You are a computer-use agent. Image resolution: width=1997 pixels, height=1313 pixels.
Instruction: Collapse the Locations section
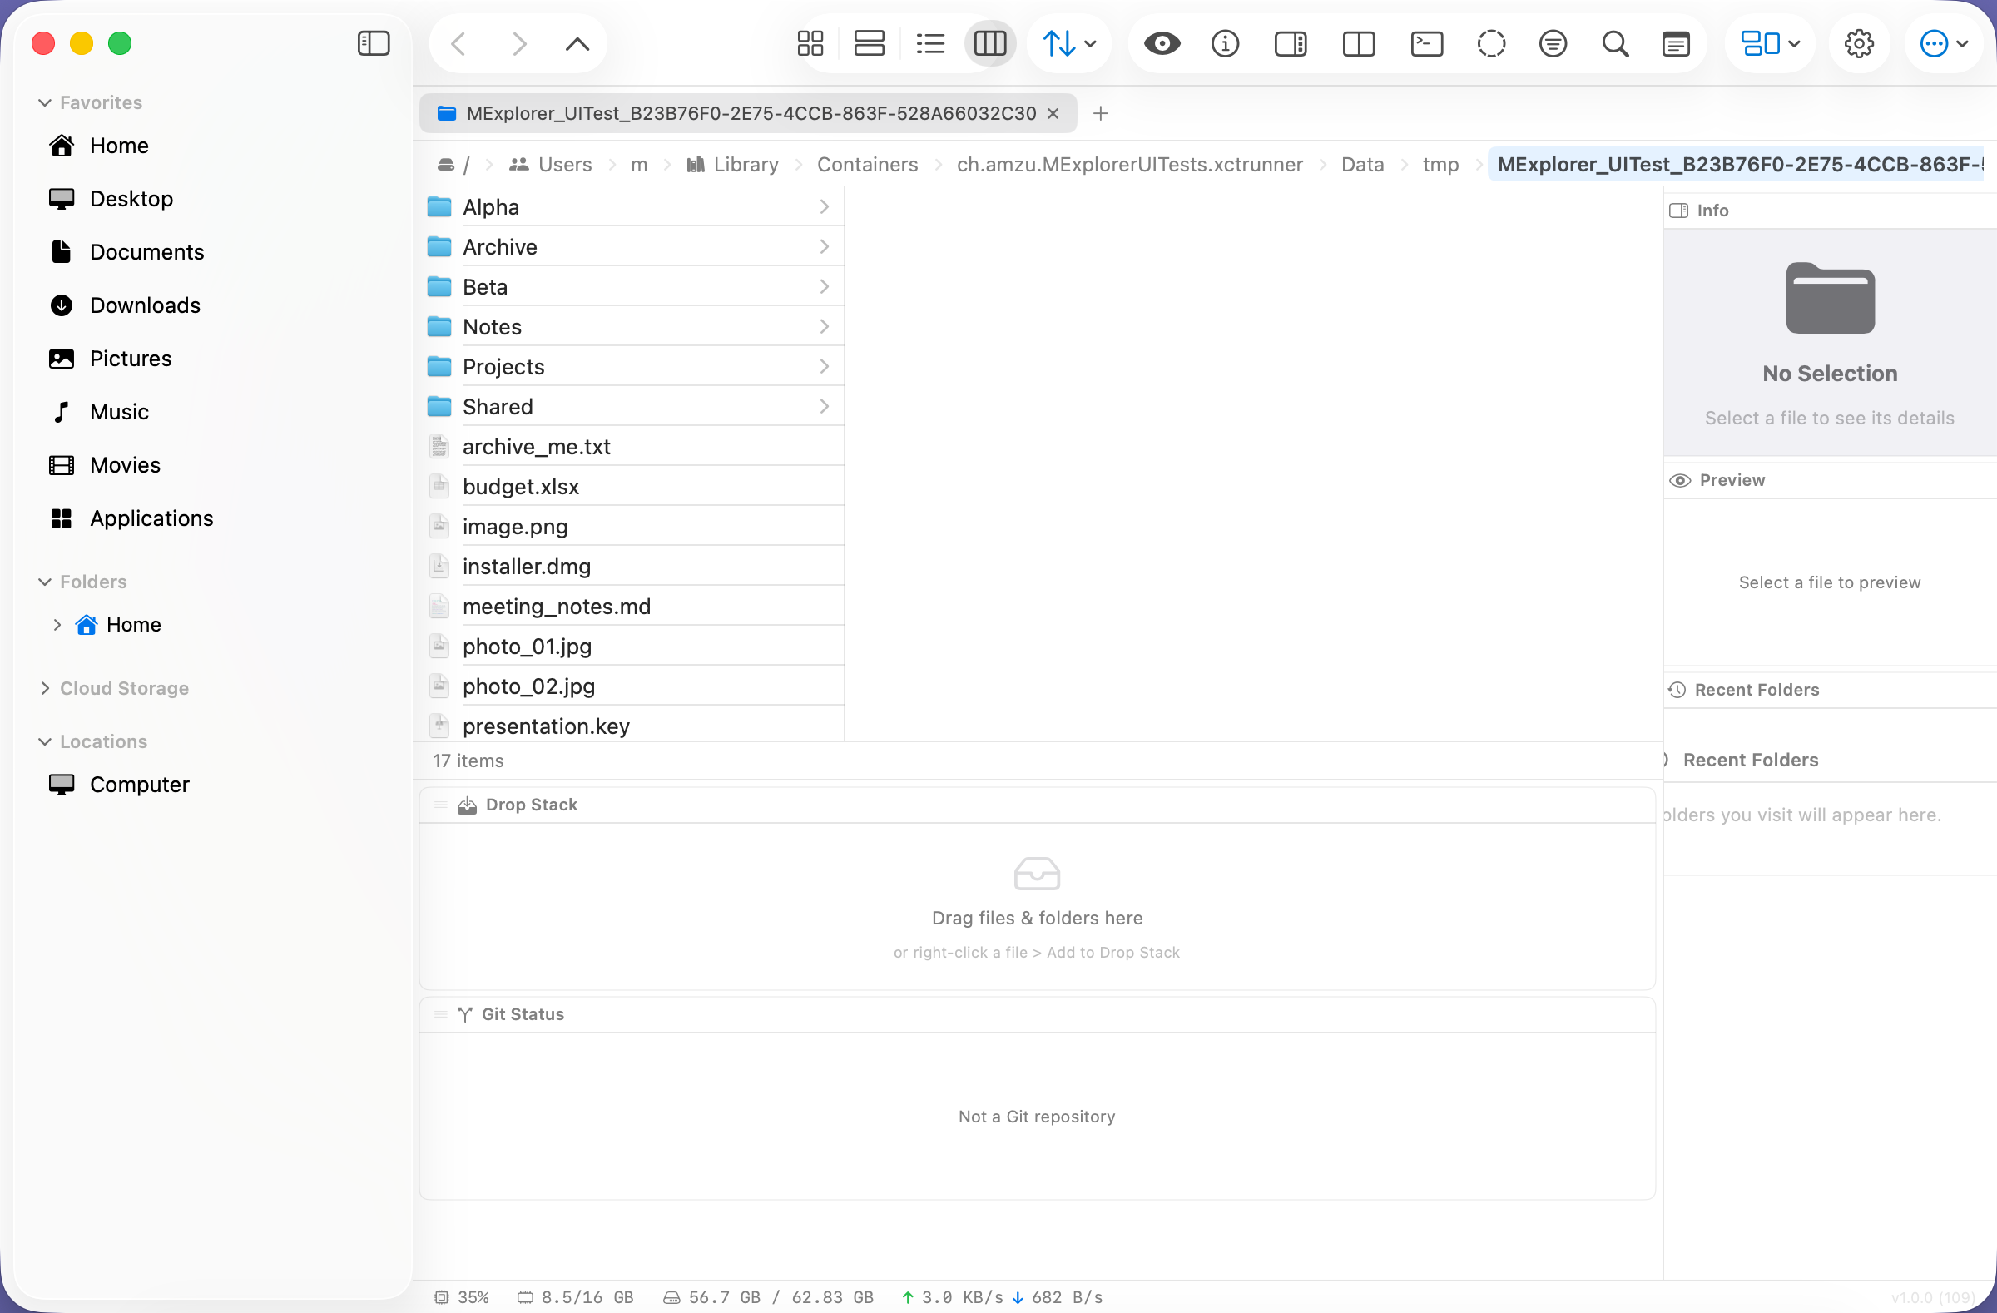tap(44, 741)
